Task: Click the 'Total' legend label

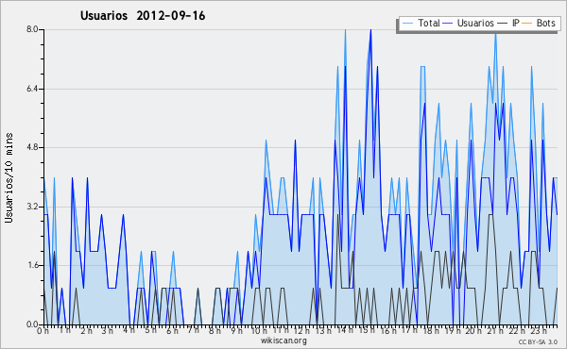Action: pyautogui.click(x=429, y=23)
